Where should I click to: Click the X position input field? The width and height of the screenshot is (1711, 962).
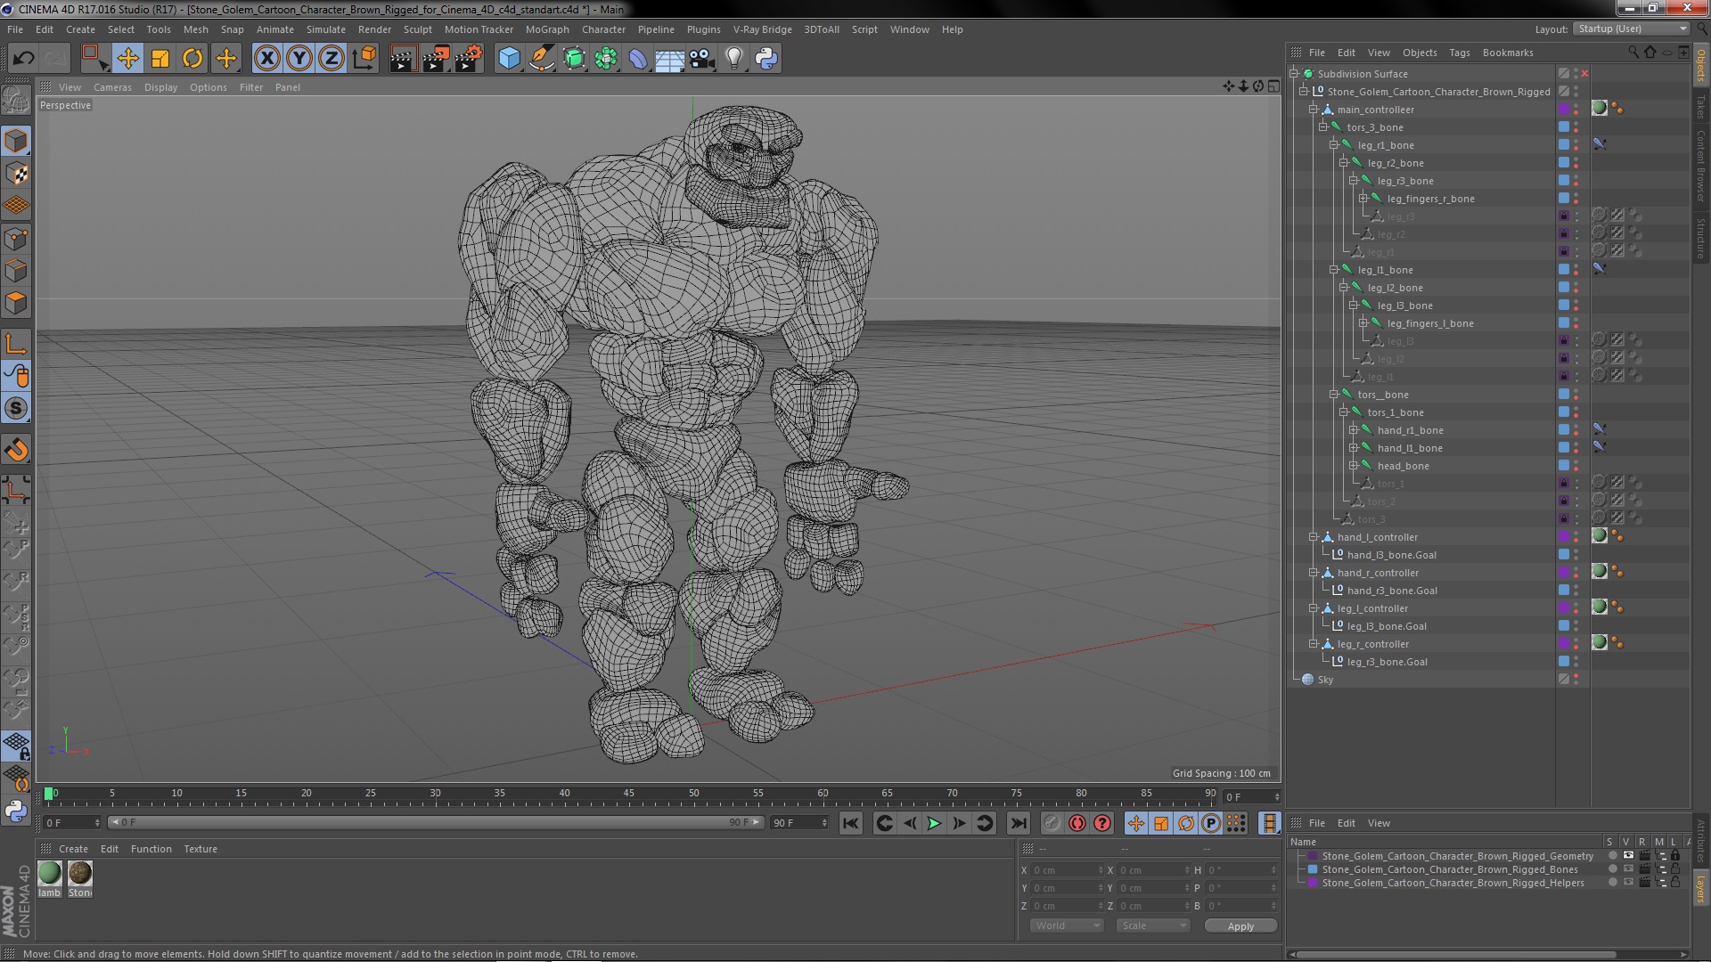pos(1068,870)
